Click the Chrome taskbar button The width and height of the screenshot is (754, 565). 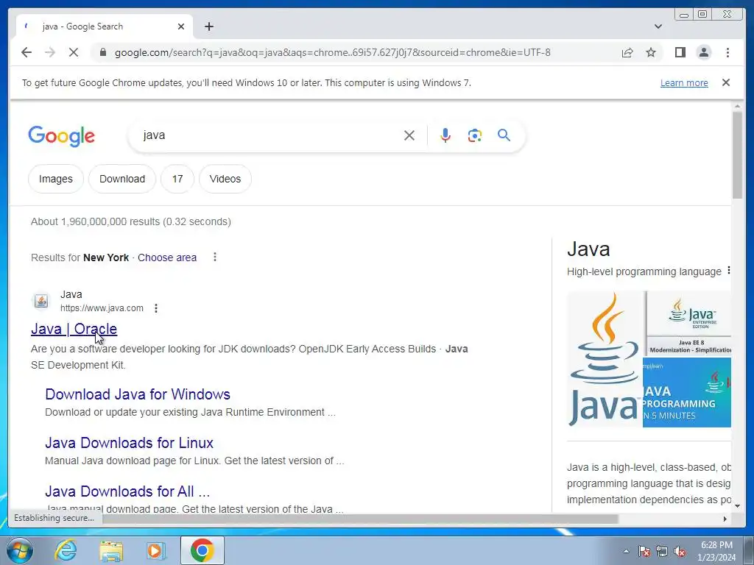(202, 550)
